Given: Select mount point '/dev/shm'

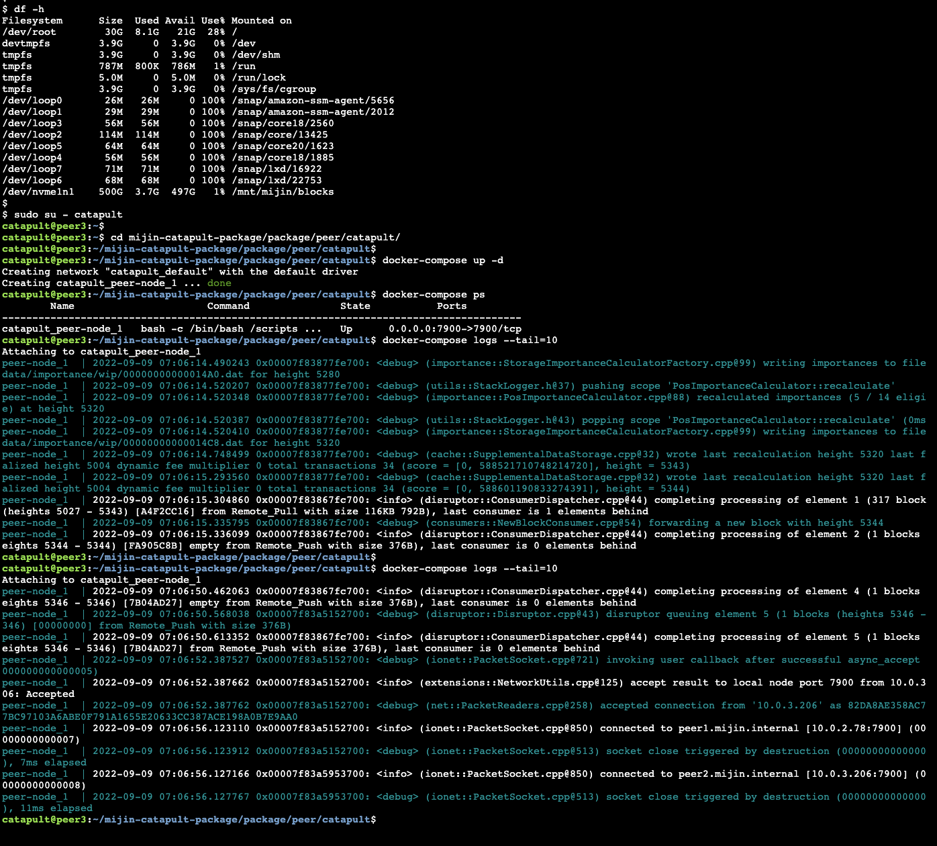Looking at the screenshot, I should click(x=256, y=54).
